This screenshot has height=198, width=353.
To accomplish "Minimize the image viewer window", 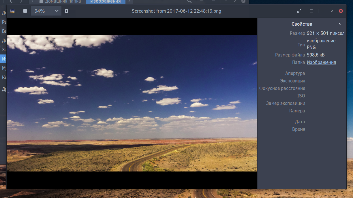I will pyautogui.click(x=323, y=11).
